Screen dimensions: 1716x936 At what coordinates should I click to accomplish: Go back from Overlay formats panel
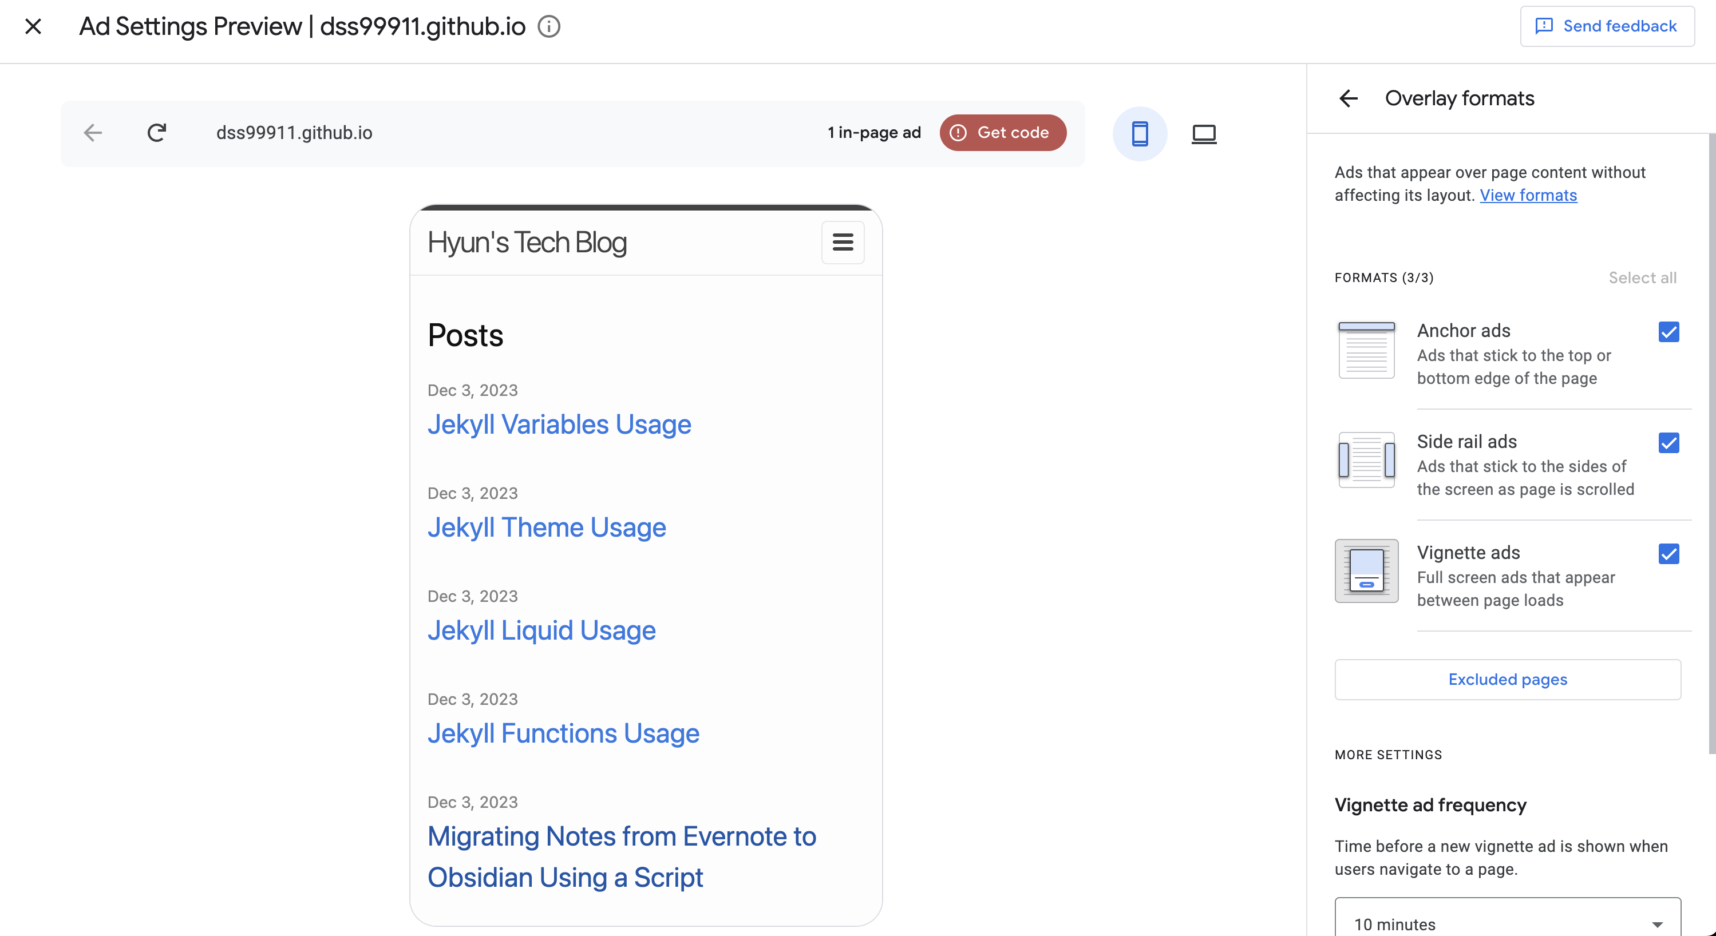(x=1349, y=98)
